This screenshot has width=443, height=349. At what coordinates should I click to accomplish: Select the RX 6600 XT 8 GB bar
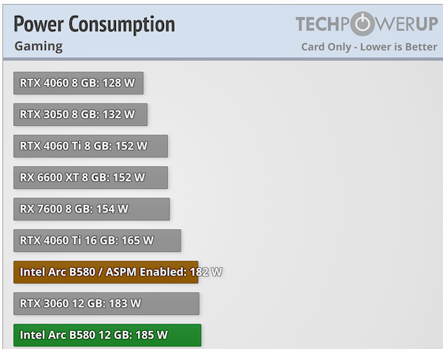click(91, 177)
